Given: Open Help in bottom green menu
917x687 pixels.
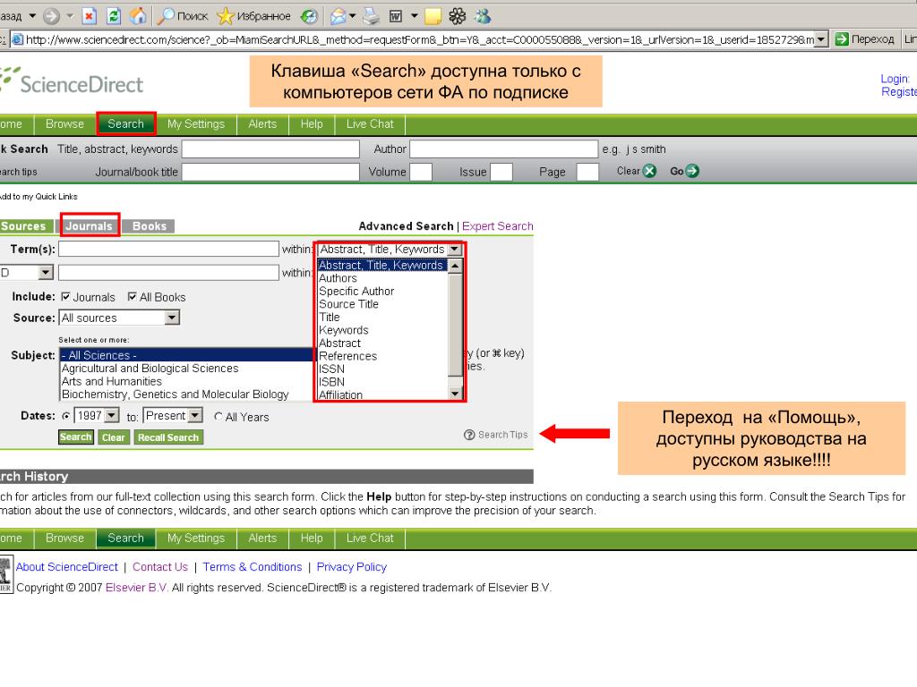Looking at the screenshot, I should coord(312,538).
